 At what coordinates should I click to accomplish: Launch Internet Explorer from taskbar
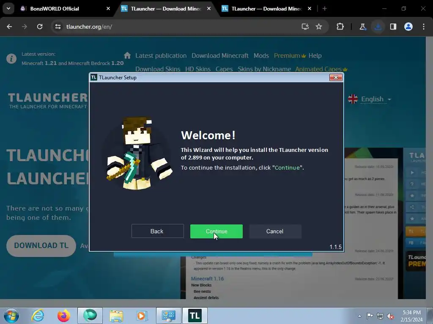38,316
